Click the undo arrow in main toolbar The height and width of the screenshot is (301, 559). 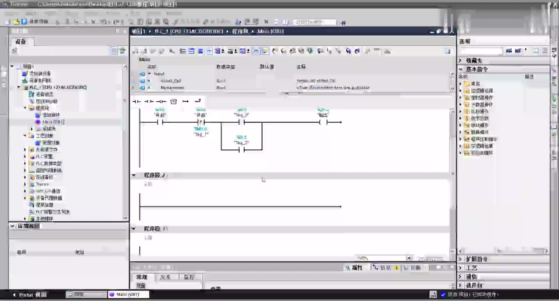pyautogui.click(x=103, y=22)
